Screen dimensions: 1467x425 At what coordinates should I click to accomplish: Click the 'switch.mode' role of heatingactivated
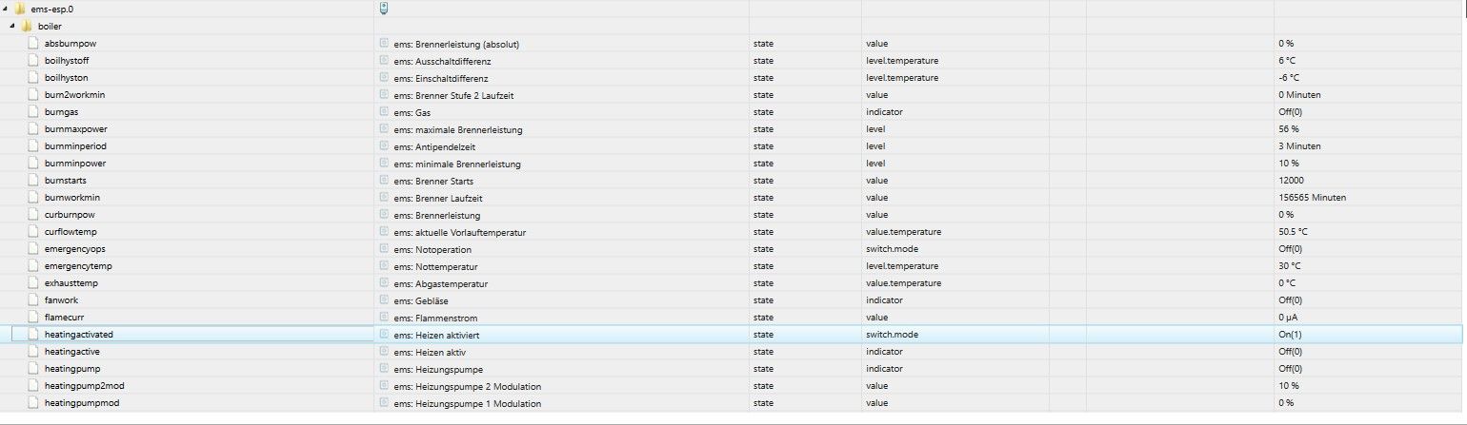pos(892,335)
